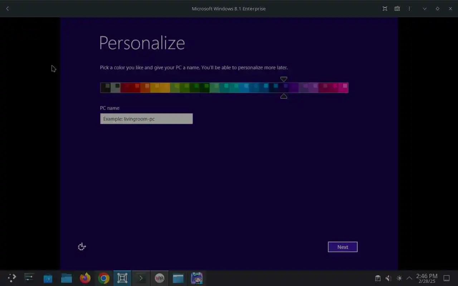
Task: Expand hidden system tray icons arrow
Action: tap(409, 278)
